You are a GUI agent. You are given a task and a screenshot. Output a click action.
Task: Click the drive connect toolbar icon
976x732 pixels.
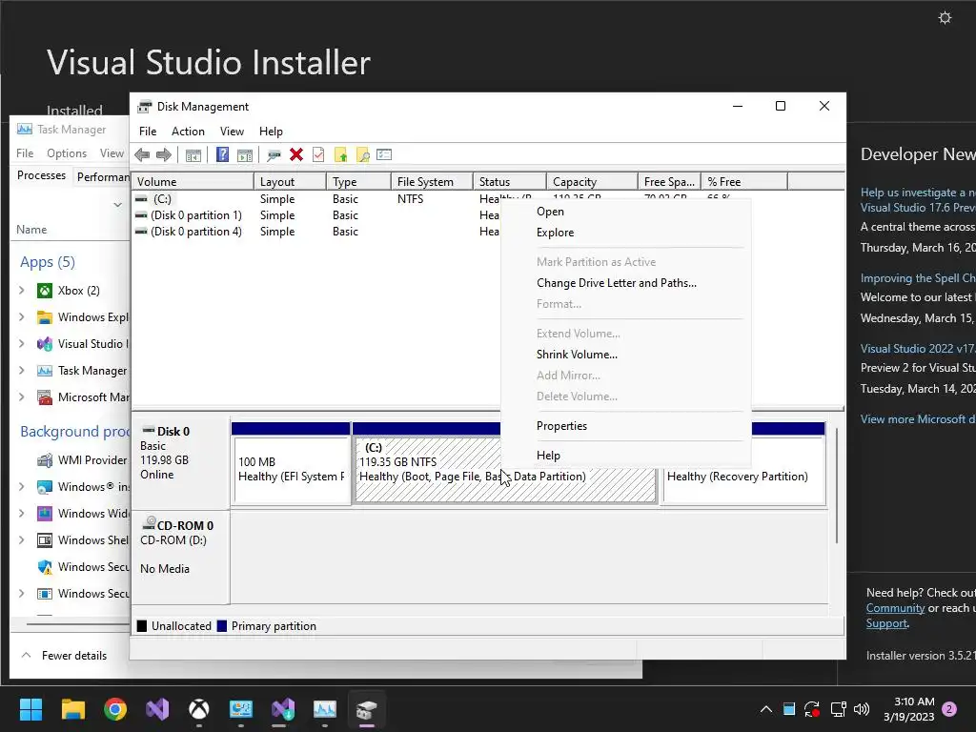[274, 155]
